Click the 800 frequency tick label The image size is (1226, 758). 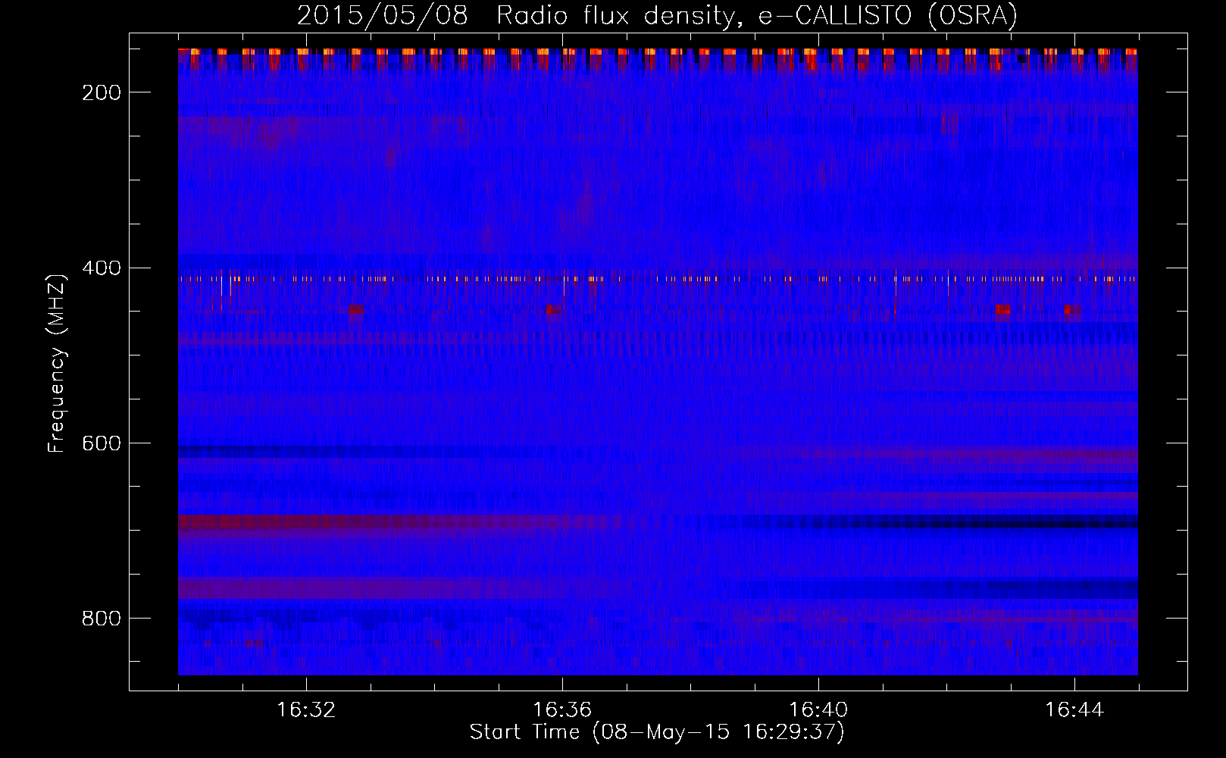[102, 619]
